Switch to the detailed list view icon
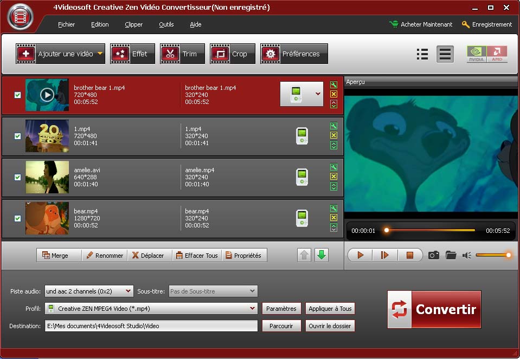Image resolution: width=520 pixels, height=359 pixels. pos(422,54)
